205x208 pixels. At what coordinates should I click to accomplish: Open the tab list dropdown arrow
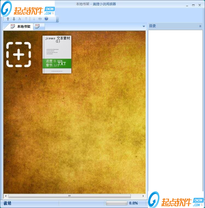[x=144, y=26]
